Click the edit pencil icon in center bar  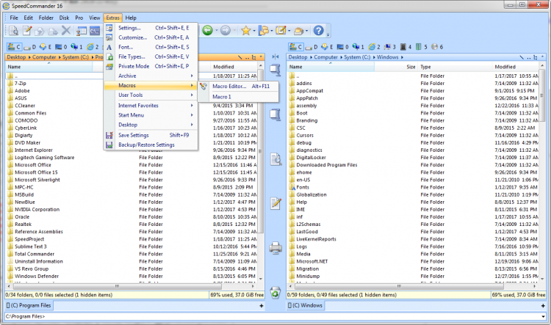click(275, 203)
